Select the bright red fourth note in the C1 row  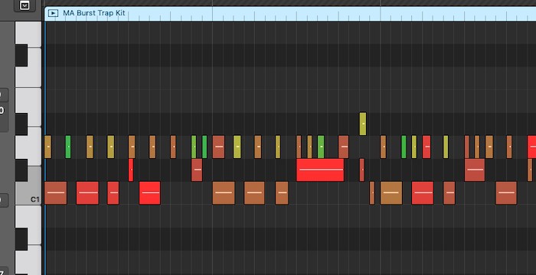[150, 192]
